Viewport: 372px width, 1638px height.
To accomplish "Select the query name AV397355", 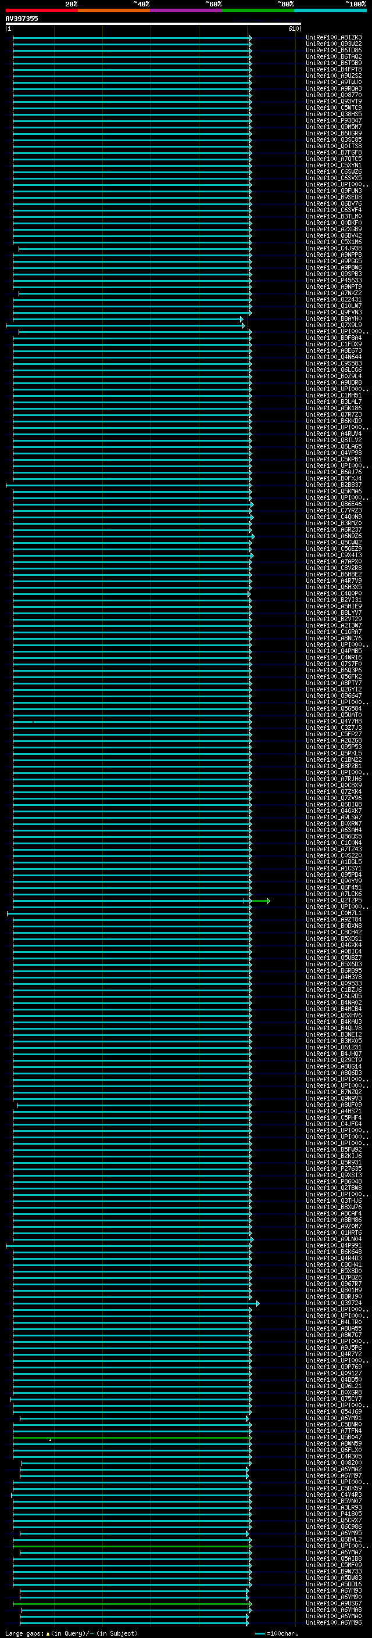I will click(22, 19).
